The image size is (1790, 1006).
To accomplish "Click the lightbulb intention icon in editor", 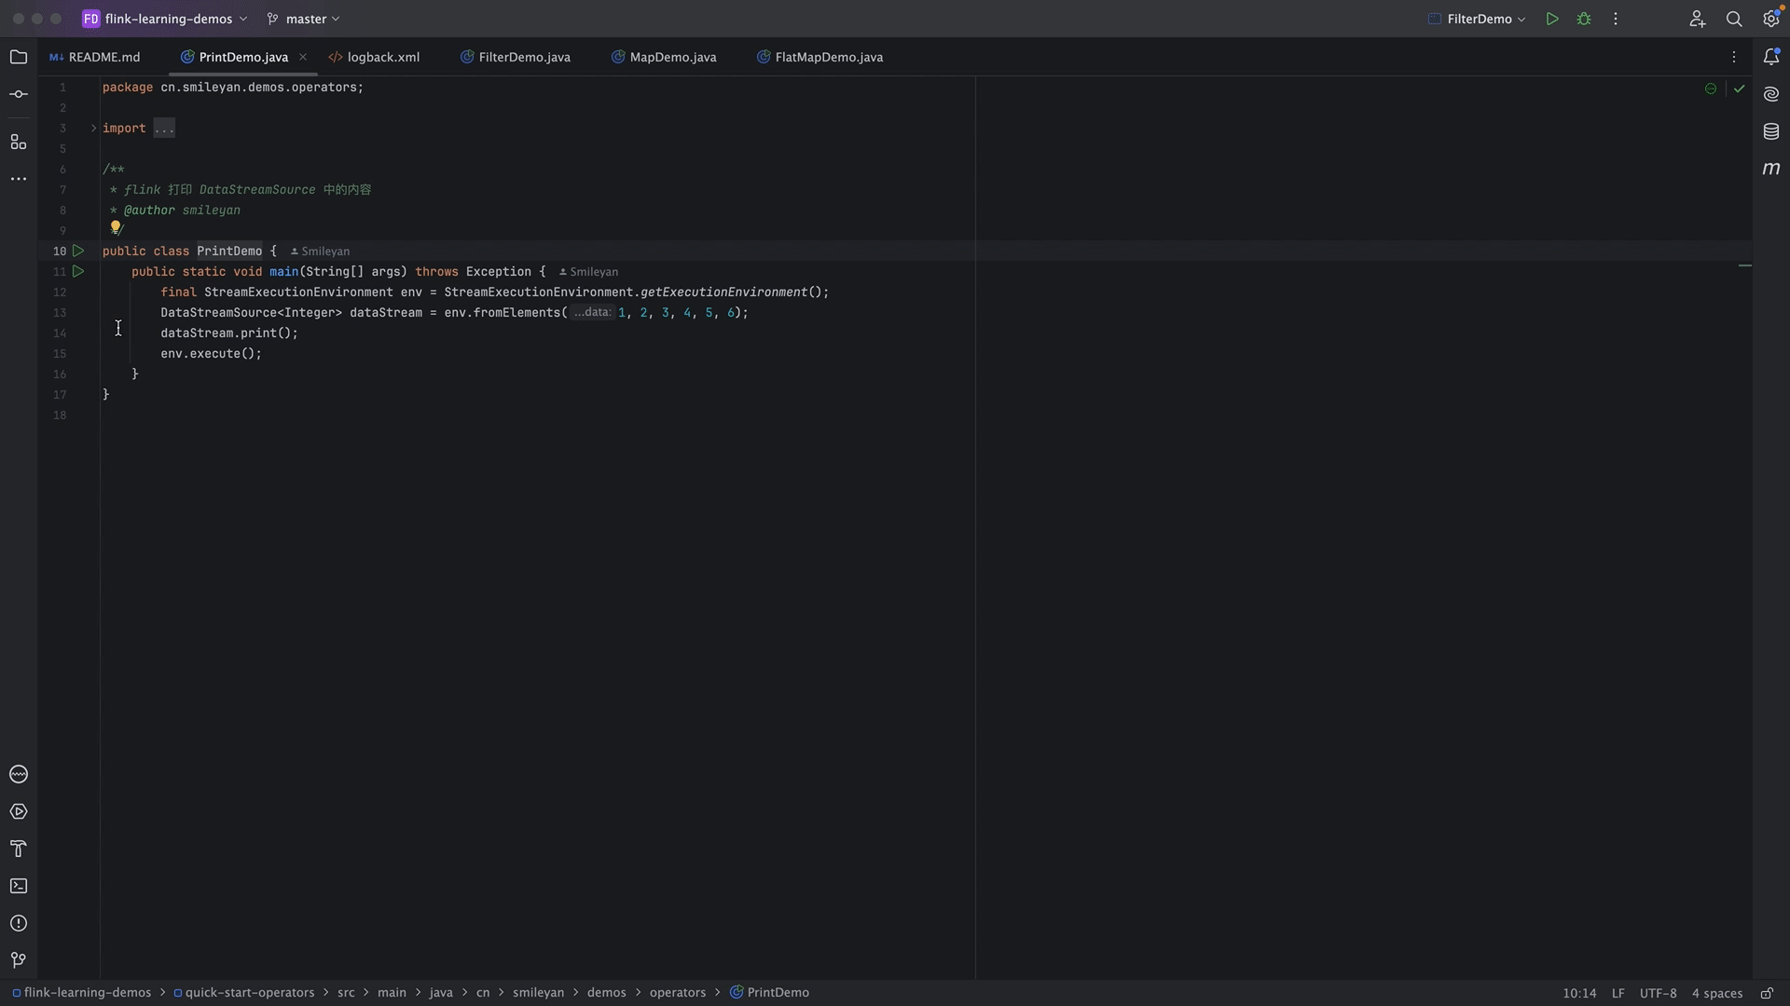I will click(116, 226).
